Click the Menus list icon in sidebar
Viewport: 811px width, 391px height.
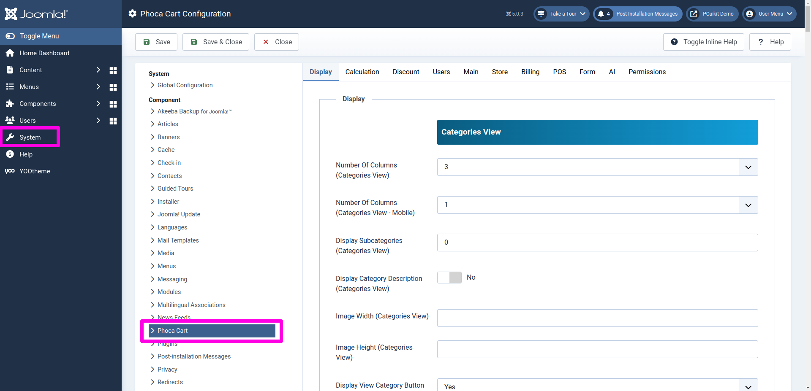click(10, 87)
